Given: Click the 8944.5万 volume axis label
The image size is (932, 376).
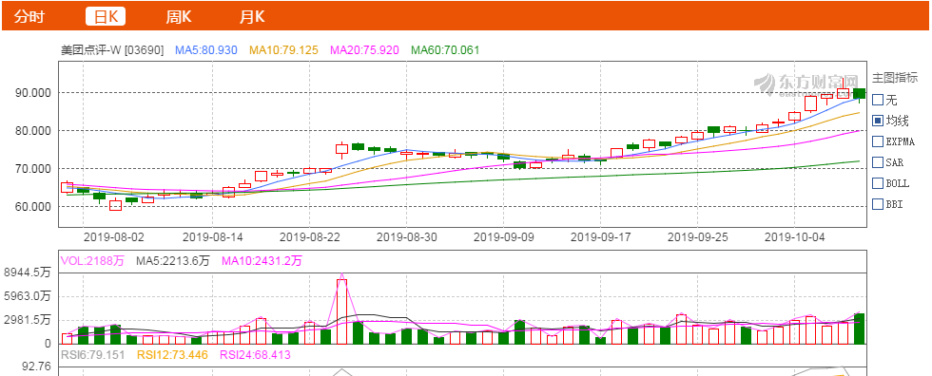Looking at the screenshot, I should [28, 273].
